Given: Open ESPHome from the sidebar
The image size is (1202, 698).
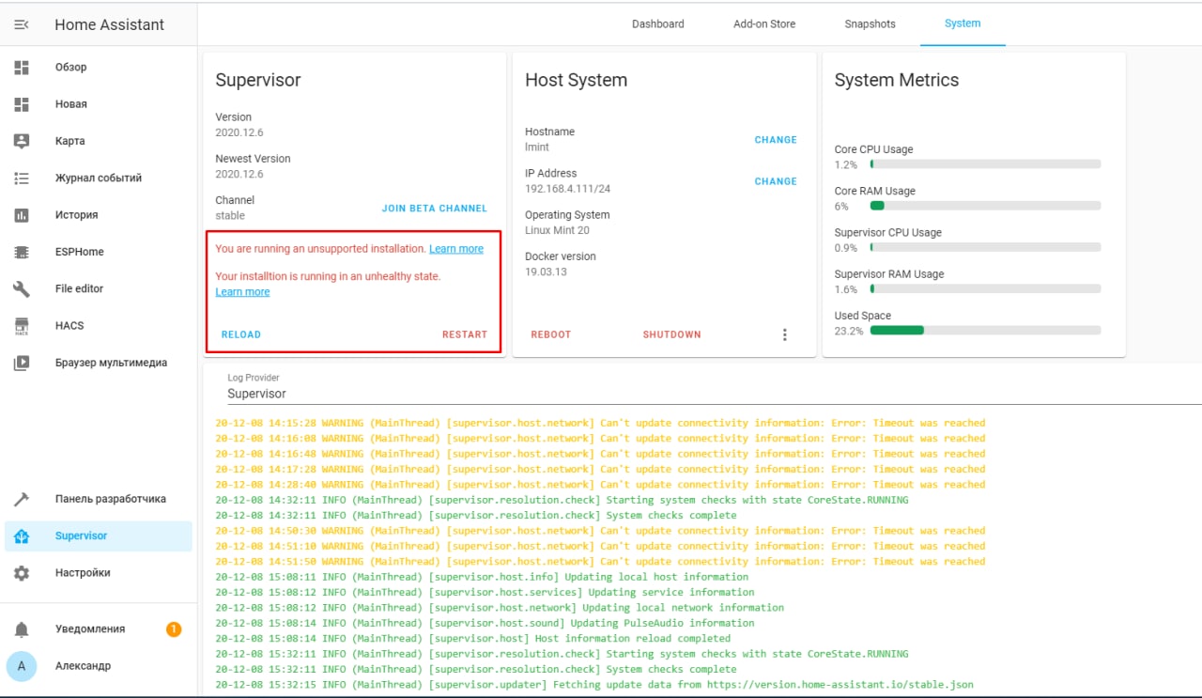Looking at the screenshot, I should [99, 252].
